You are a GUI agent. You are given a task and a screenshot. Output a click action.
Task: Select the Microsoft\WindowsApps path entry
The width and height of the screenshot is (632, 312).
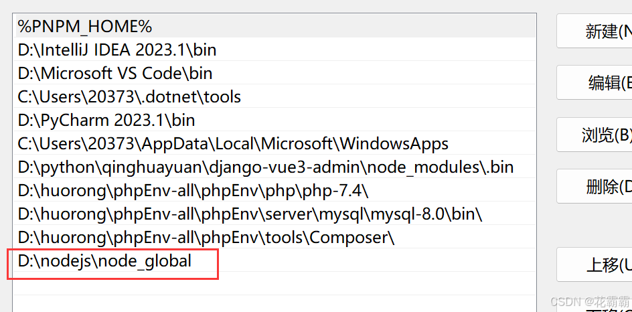pyautogui.click(x=275, y=143)
